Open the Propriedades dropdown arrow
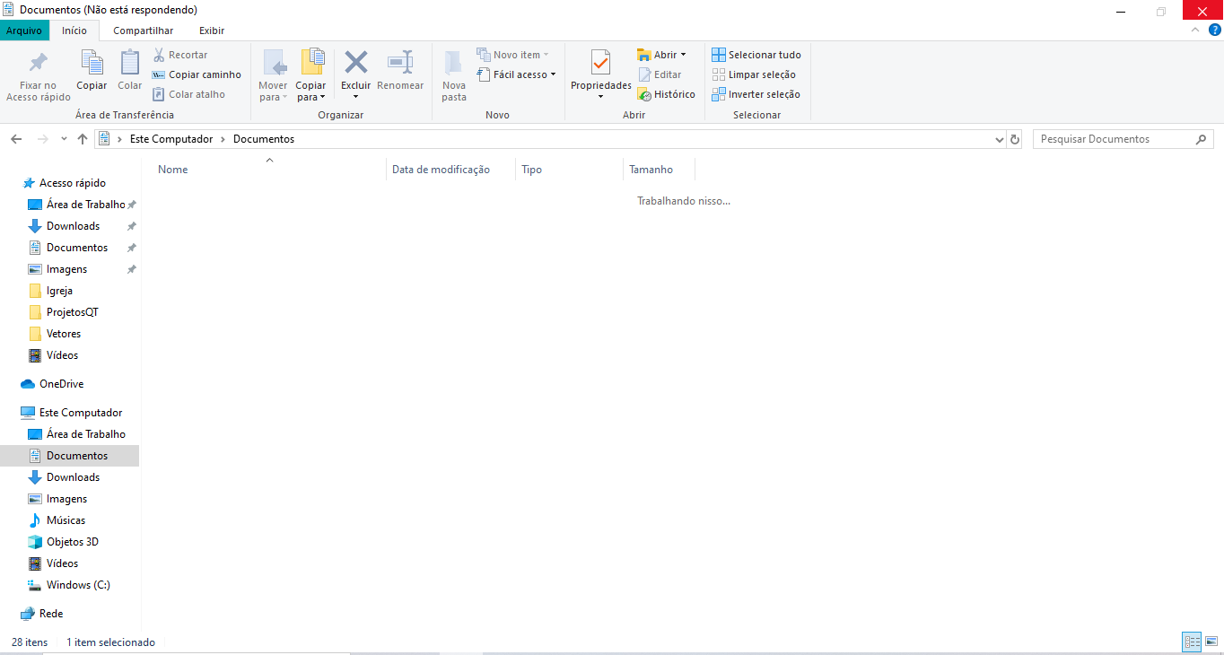Viewport: 1224px width, 655px height. coord(601,97)
